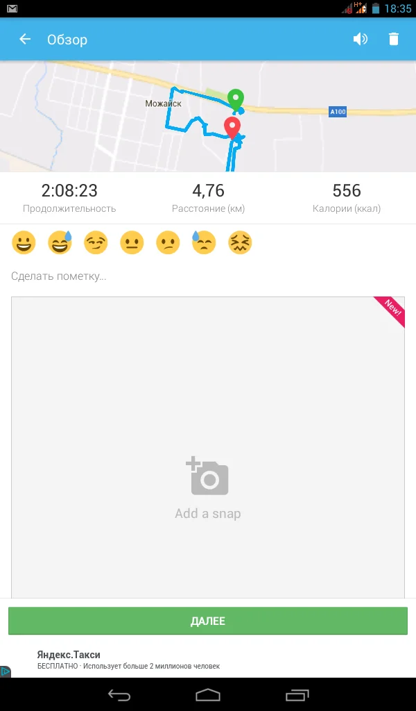Screen dimensions: 416x711
Task: Tap the green start location pin
Action: (x=236, y=99)
